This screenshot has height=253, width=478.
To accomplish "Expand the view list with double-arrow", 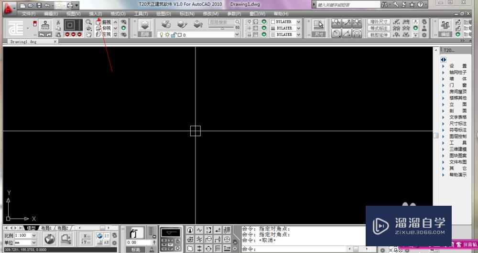I will (x=116, y=35).
